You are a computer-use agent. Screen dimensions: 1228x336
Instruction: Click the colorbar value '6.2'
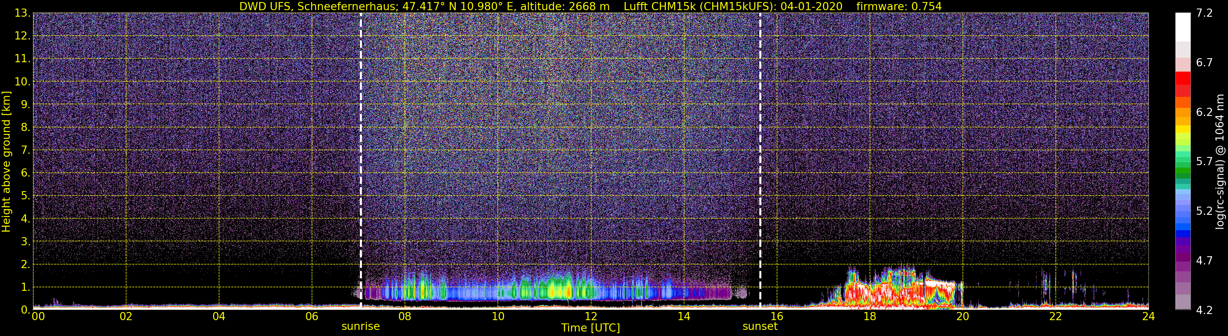(1204, 112)
